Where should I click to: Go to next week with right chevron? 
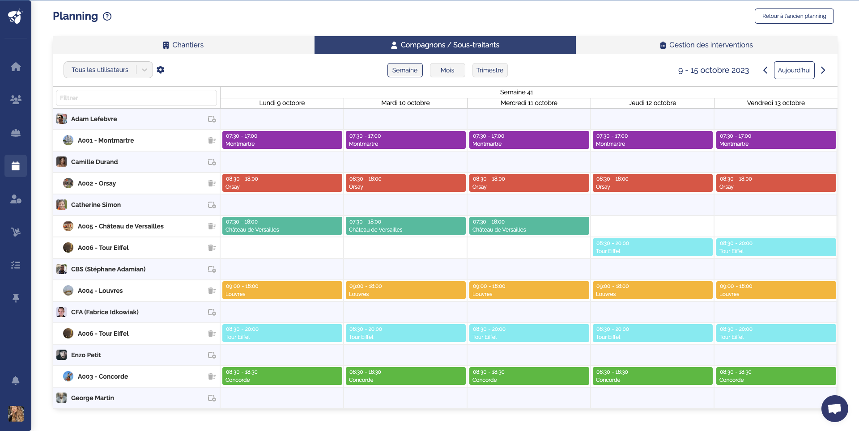[823, 70]
